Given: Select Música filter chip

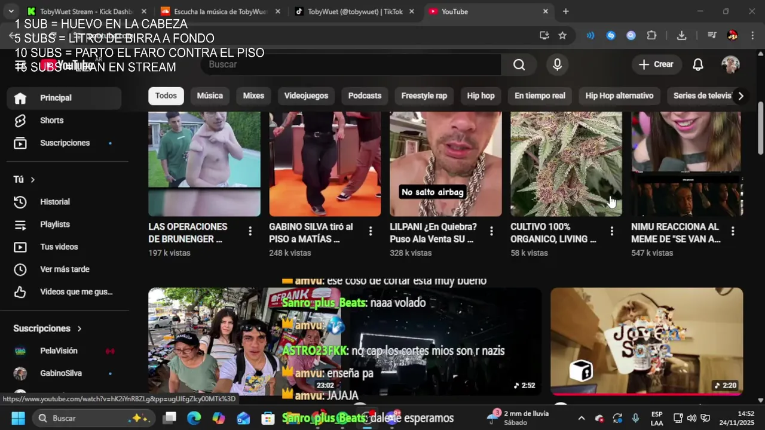Looking at the screenshot, I should tap(210, 96).
